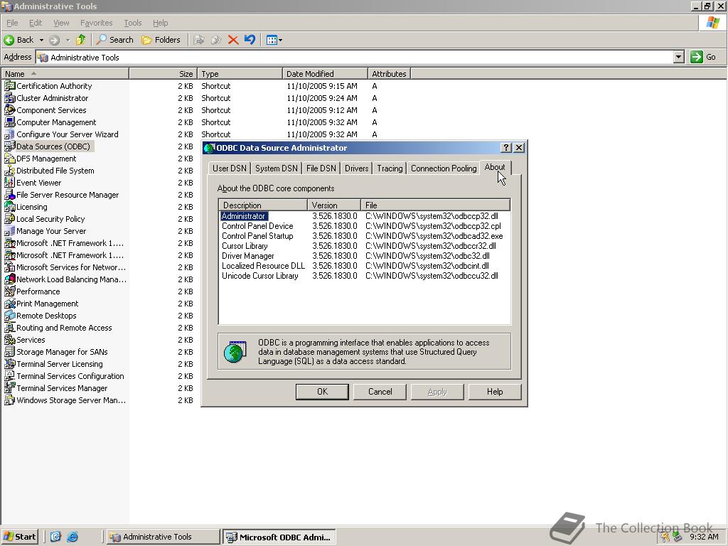Select the Cluster Administrator shortcut icon
728x546 pixels.
click(10, 98)
